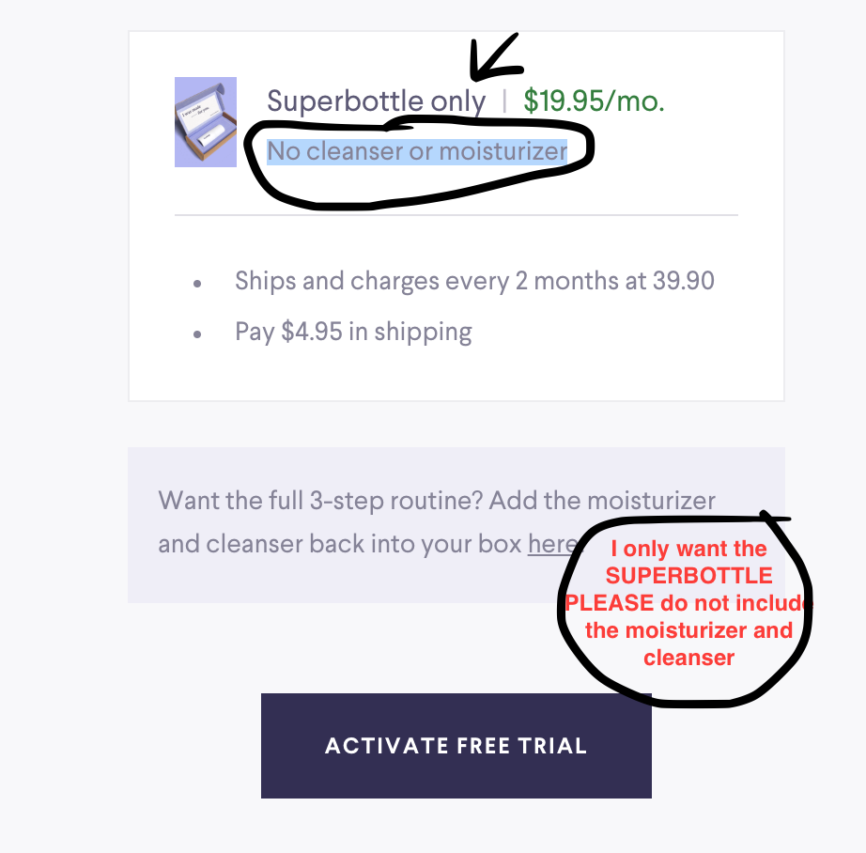Click the red word "cleanser" in the annotation

click(688, 657)
